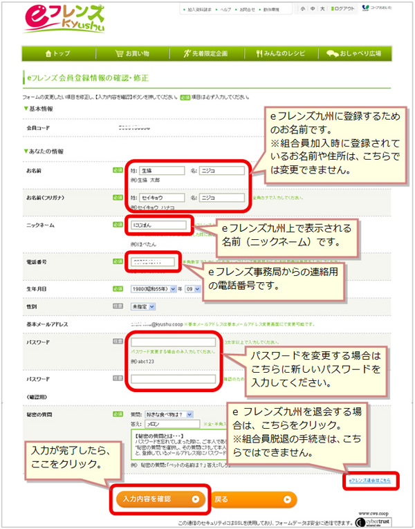
Task: Click ログアウト to log out
Action: tap(343, 9)
